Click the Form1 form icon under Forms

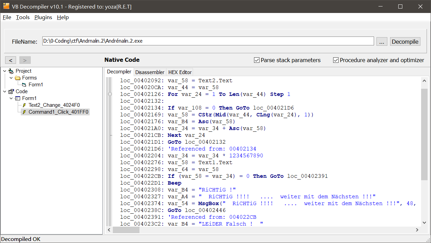[x=24, y=85]
